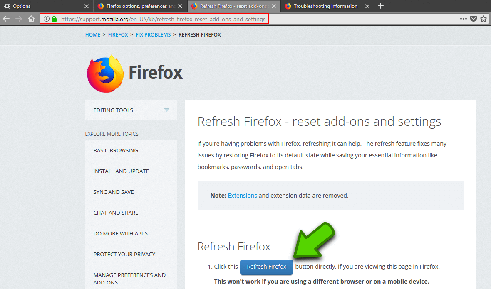The image size is (491, 289).
Task: Open the Extensions link in the note
Action: tap(242, 196)
